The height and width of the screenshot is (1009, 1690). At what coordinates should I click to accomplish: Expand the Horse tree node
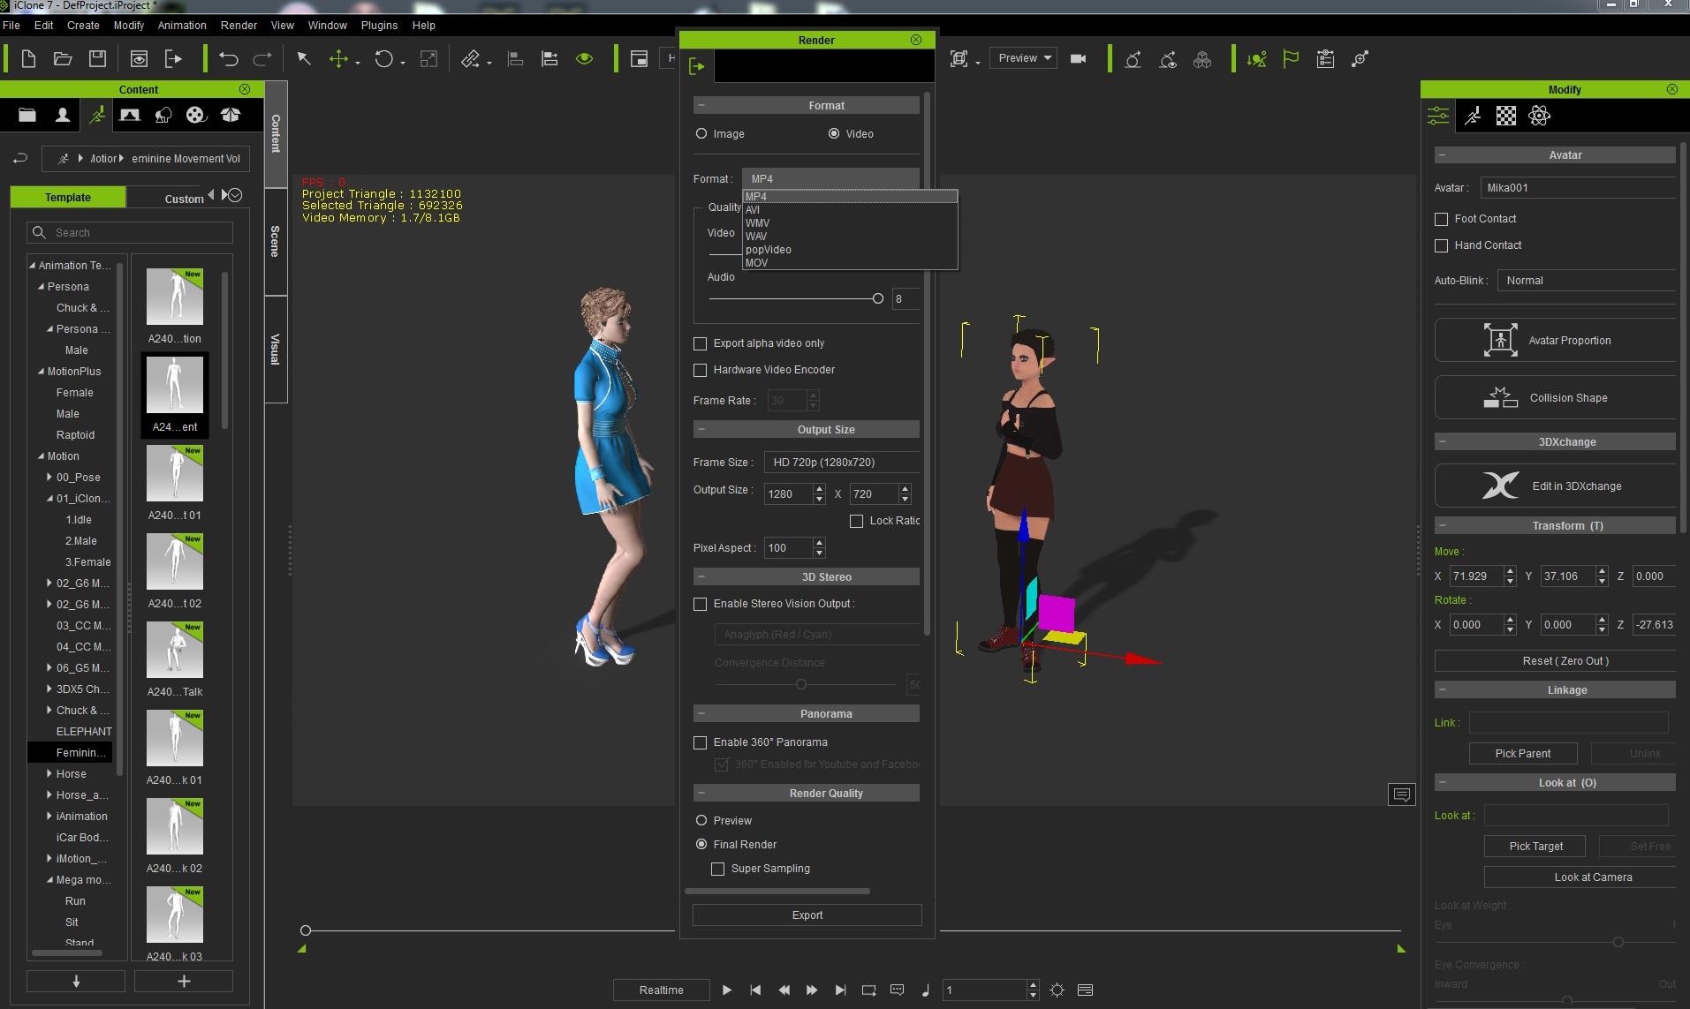click(49, 774)
